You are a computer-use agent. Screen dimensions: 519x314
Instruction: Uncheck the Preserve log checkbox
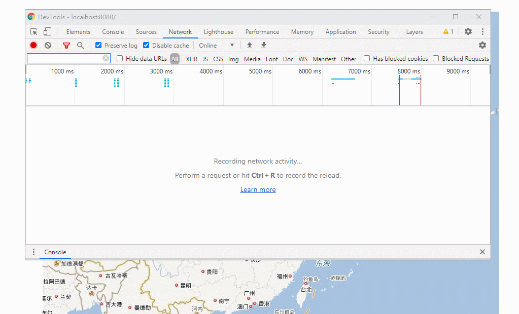(x=99, y=45)
